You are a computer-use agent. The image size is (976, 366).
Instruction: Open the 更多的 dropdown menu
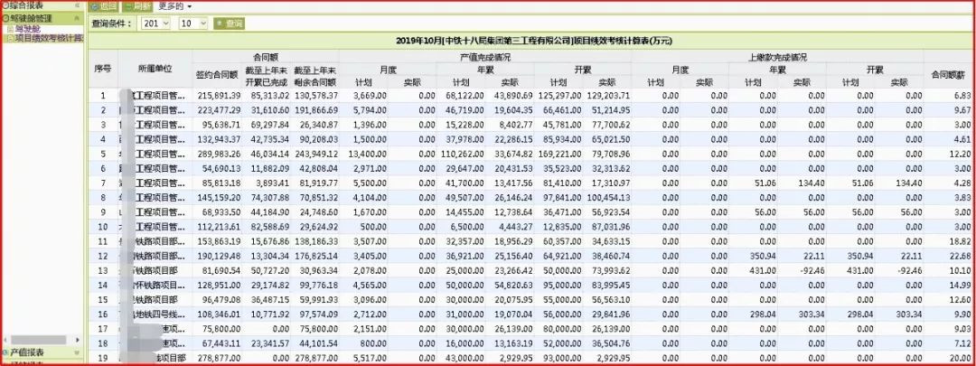tap(174, 6)
